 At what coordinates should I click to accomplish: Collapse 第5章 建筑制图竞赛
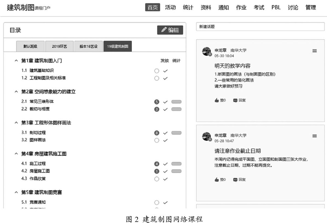point(16,192)
